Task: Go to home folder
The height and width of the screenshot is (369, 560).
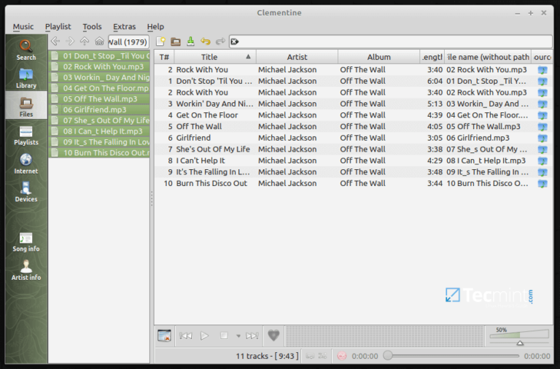Action: point(99,42)
